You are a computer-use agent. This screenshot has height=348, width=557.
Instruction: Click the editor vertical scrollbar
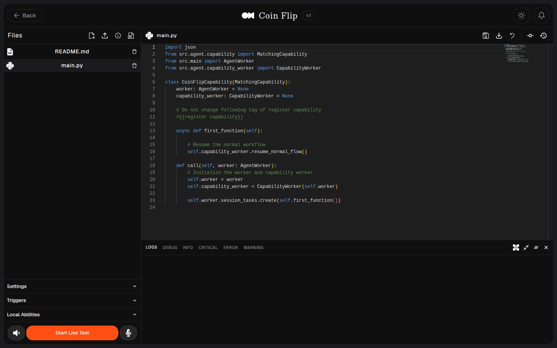(x=550, y=142)
